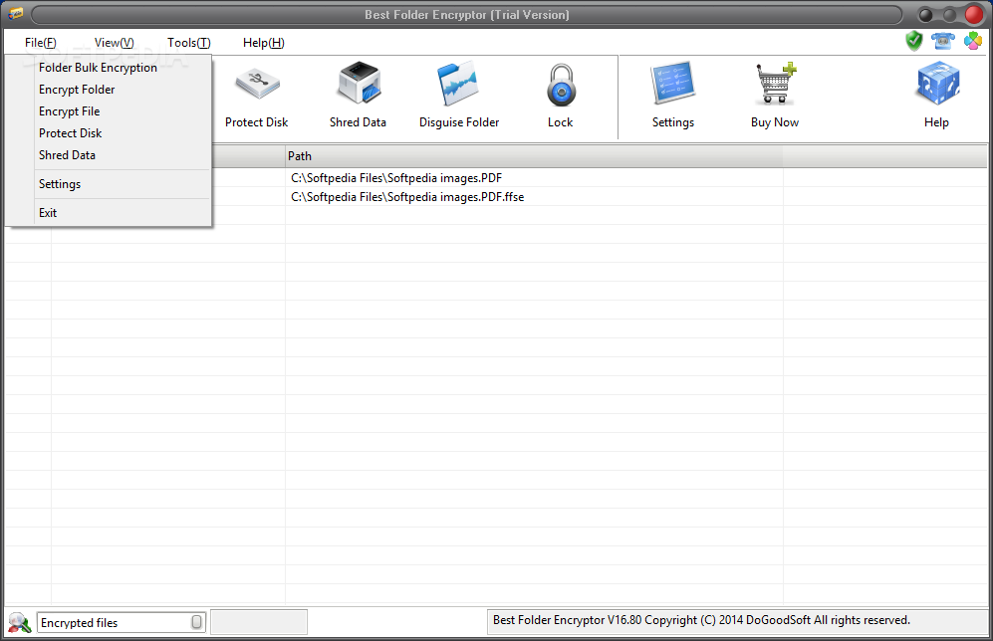Image resolution: width=993 pixels, height=641 pixels.
Task: Click the Path column header
Action: coord(534,156)
